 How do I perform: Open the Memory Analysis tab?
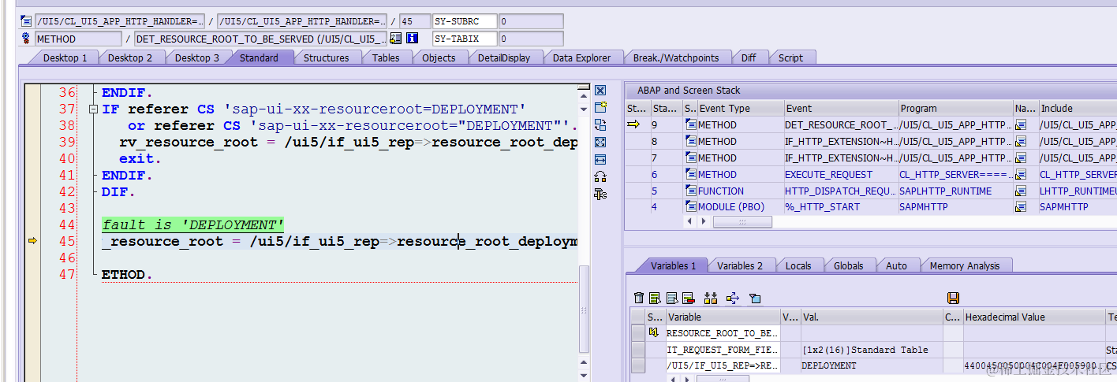click(964, 266)
